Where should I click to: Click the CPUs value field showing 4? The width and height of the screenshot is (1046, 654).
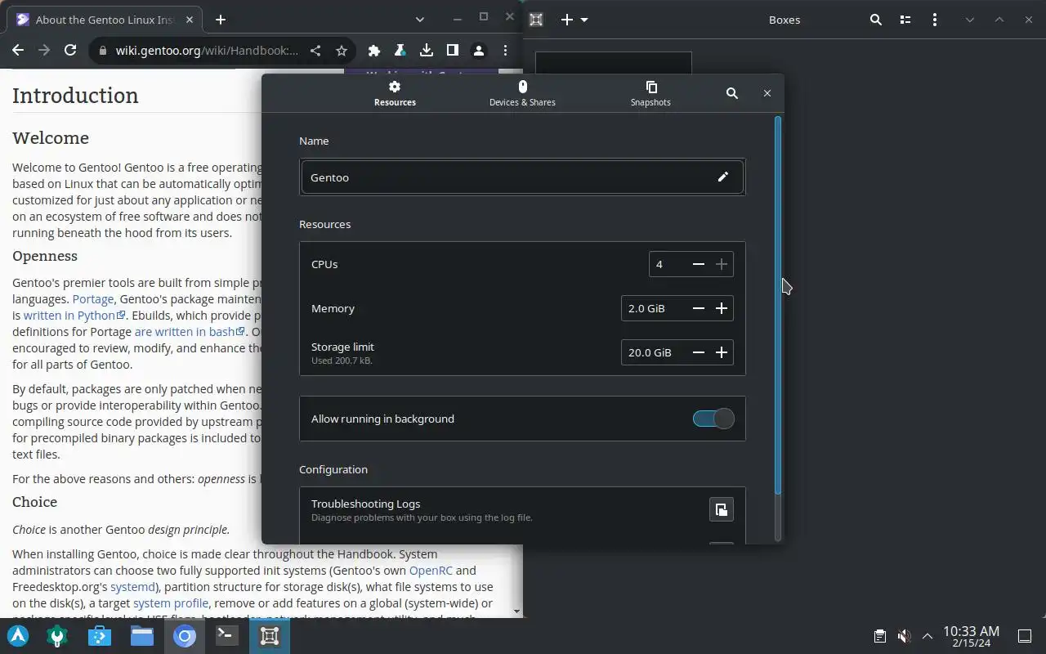[668, 264]
